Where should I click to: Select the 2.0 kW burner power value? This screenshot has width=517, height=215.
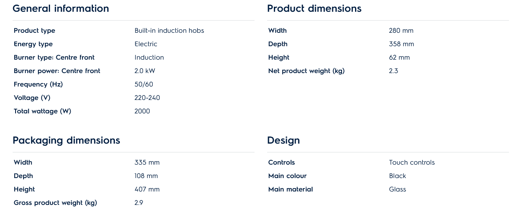(x=145, y=71)
